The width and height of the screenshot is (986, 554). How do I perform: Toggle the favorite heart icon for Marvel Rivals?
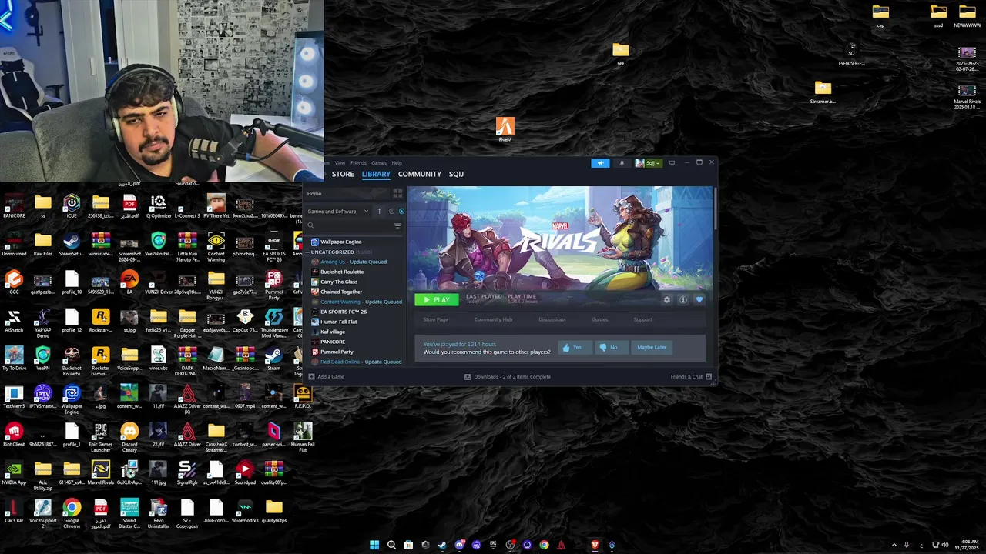(x=699, y=299)
